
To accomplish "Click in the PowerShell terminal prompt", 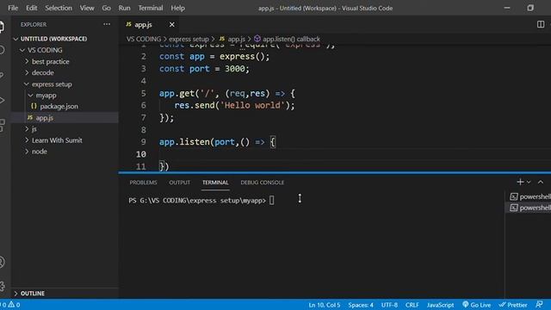I will [272, 201].
